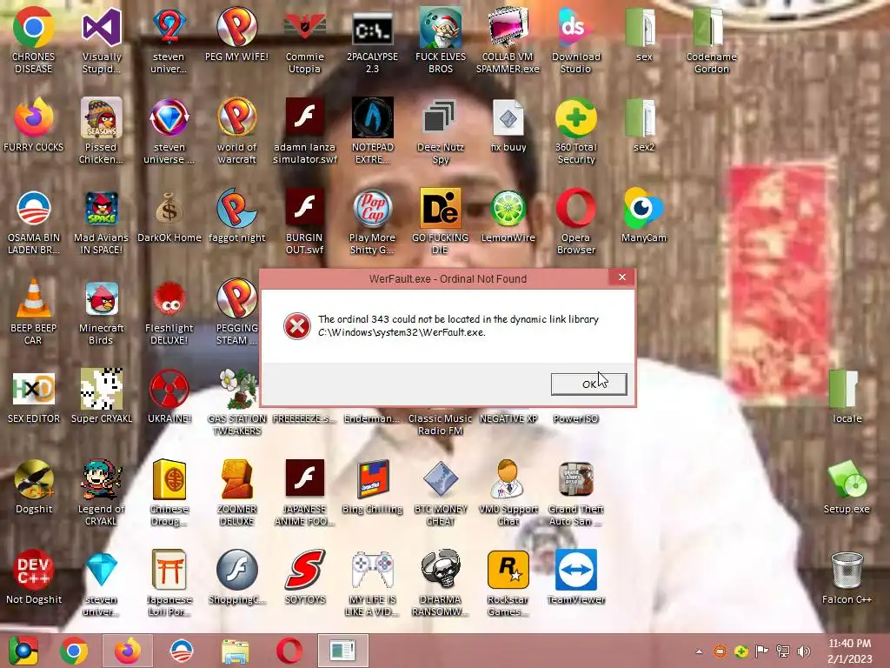
Task: Click the ZOOMER DELUXE desktop icon
Action: 236,493
